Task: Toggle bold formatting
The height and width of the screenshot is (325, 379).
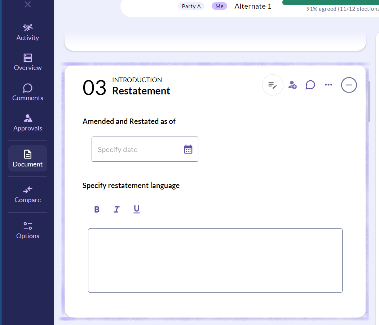Action: point(97,209)
